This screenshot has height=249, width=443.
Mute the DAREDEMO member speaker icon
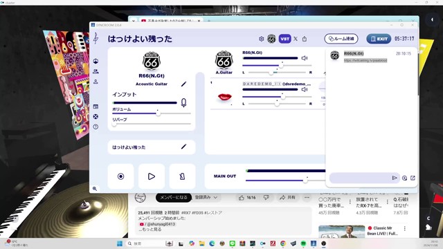(x=305, y=89)
